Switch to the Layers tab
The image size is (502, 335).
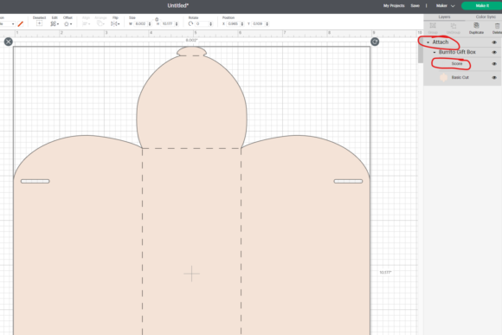pos(444,16)
